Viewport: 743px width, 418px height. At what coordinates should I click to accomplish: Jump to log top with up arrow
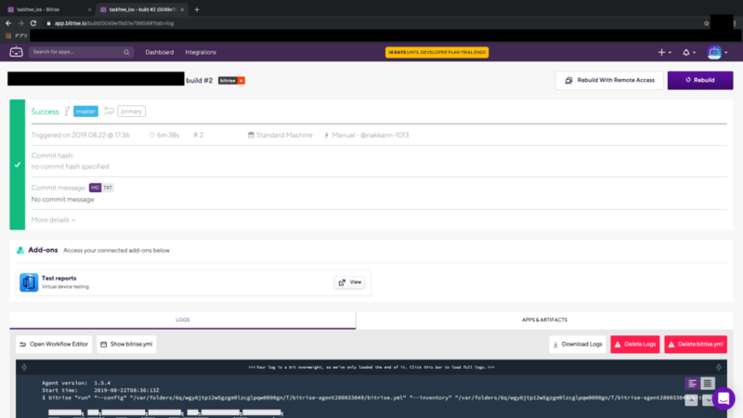(691, 400)
